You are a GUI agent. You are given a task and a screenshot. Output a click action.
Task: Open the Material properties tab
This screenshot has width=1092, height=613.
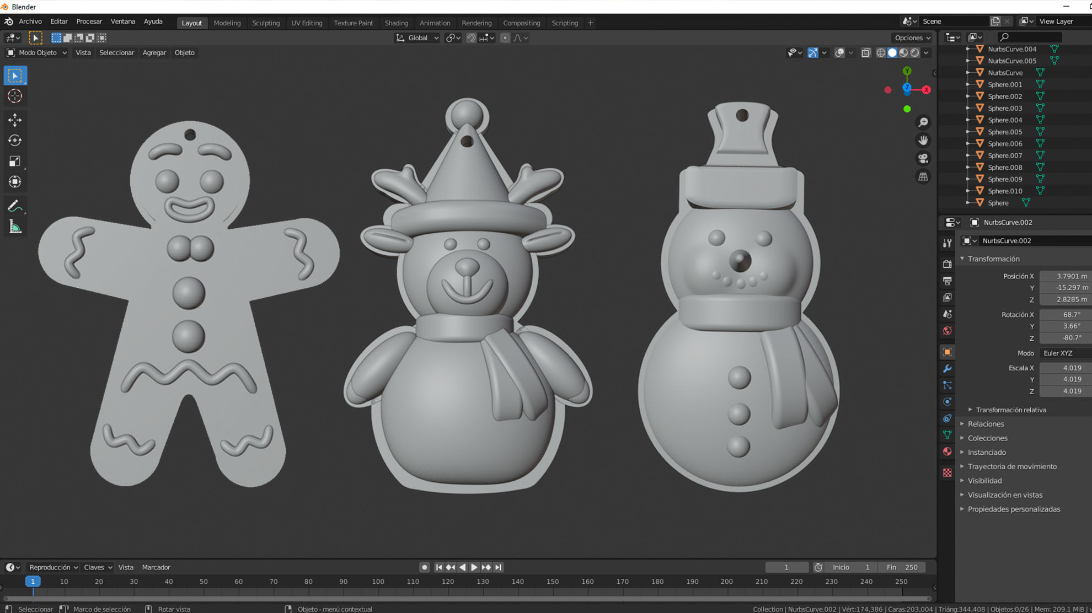tap(947, 451)
